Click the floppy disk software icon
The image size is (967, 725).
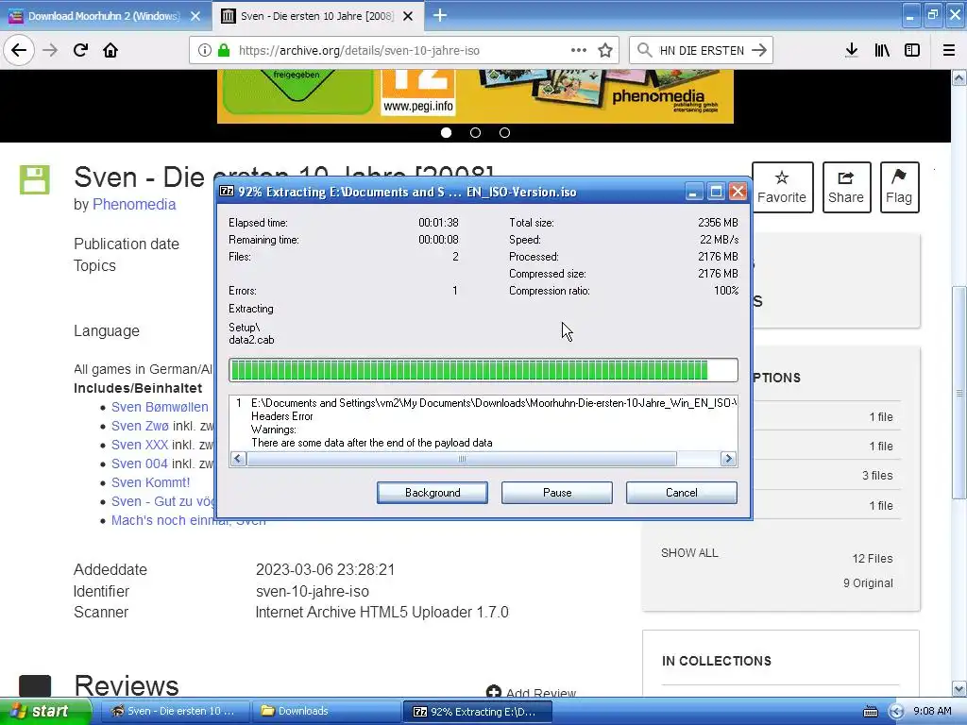35,179
